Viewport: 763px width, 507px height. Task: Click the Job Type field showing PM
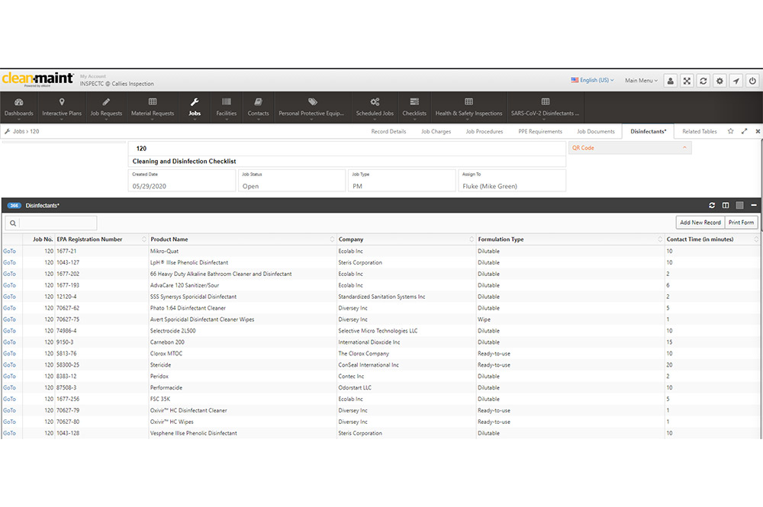tap(402, 181)
